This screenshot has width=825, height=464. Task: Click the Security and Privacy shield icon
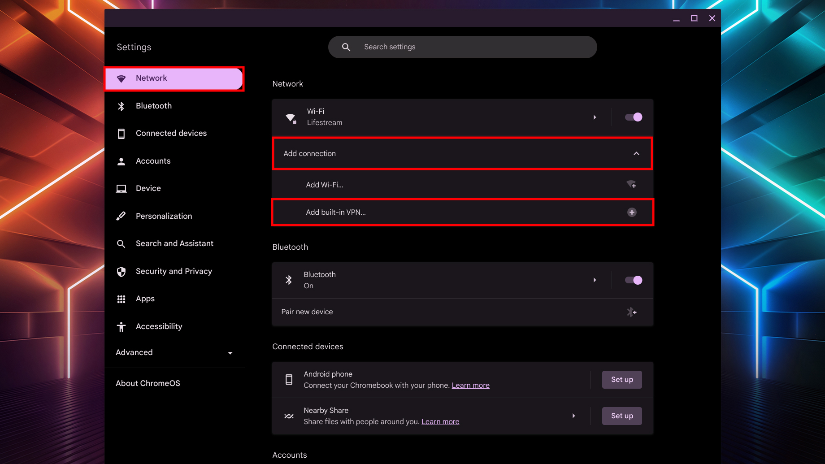tap(121, 272)
